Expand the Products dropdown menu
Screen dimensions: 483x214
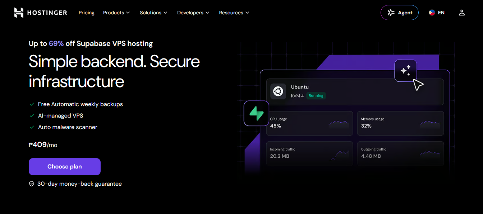tap(116, 13)
